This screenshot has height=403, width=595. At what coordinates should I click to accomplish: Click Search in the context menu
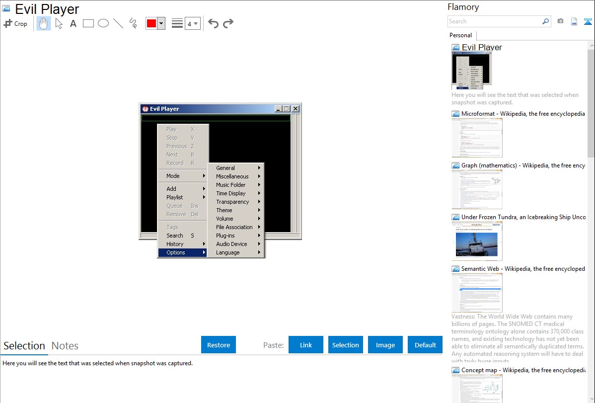pos(182,236)
